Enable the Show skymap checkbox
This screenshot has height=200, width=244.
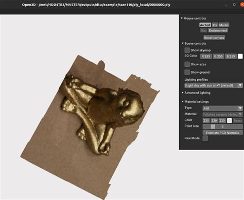tap(187, 50)
